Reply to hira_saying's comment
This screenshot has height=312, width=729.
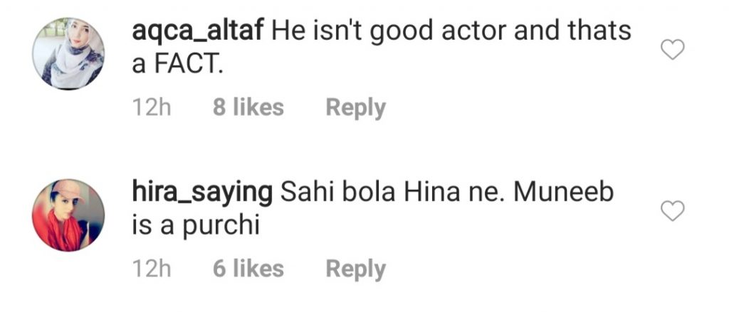[x=356, y=269]
